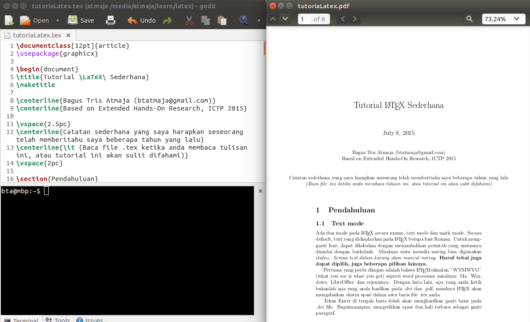This screenshot has height=322, width=530.
Task: Click \begin{document} on line 4
Action: (47, 69)
